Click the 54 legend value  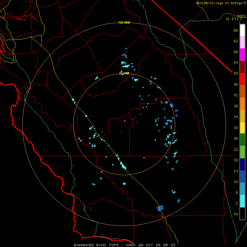pos(236,63)
